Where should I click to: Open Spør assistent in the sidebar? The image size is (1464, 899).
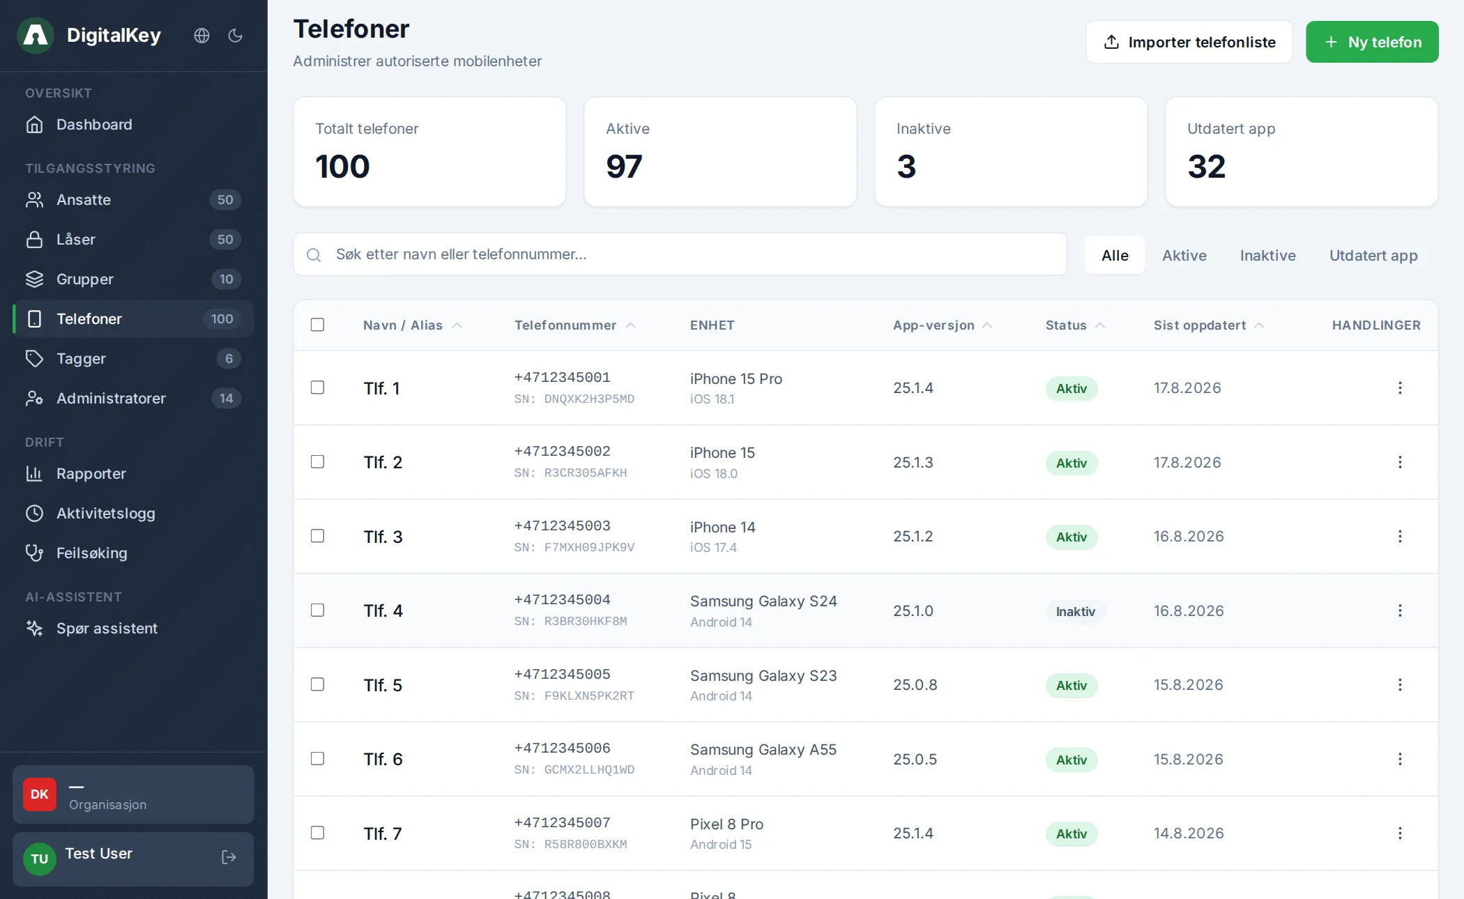pos(133,629)
